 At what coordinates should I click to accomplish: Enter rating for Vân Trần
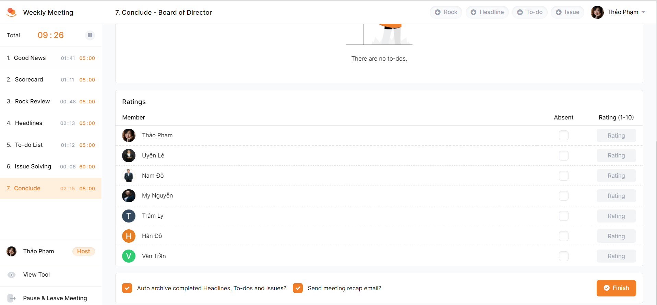(616, 256)
